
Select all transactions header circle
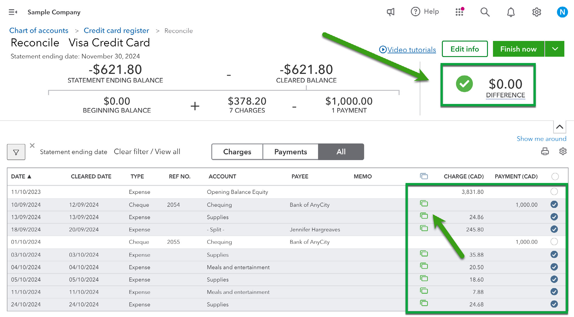(x=555, y=176)
